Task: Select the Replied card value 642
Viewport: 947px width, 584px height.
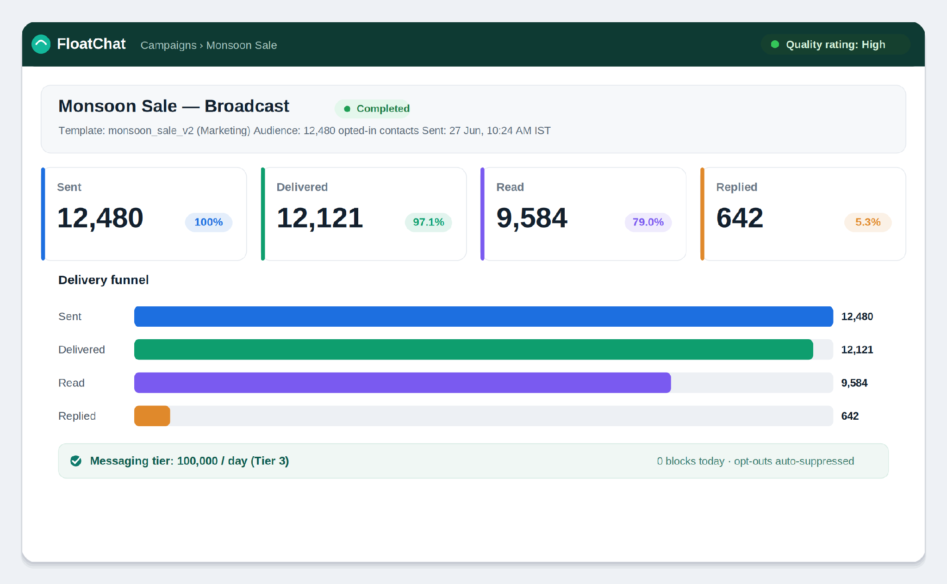Action: [740, 217]
